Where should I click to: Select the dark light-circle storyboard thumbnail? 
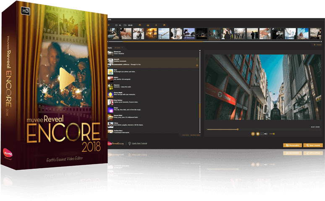click(x=202, y=34)
